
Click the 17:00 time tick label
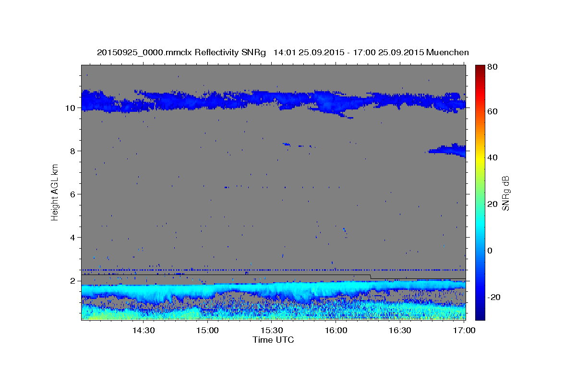coord(464,330)
